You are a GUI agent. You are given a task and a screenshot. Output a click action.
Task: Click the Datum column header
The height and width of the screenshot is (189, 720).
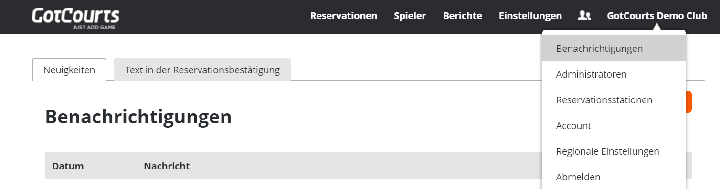tap(68, 166)
